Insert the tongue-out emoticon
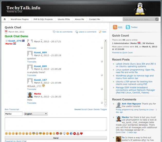Screen dimensions: 162x142 pyautogui.click(x=16, y=134)
